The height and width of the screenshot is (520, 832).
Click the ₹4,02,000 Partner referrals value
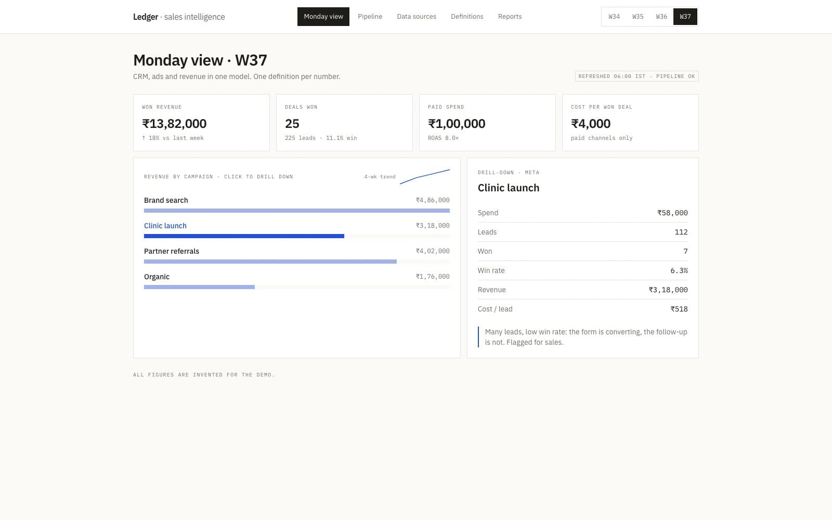433,251
